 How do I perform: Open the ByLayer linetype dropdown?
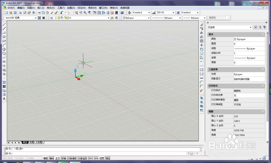(x=180, y=18)
